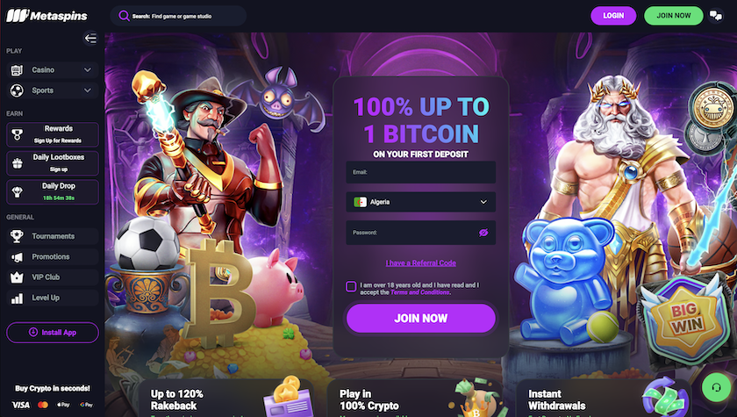Open VIP Club in the sidebar
This screenshot has width=737, height=417.
(53, 277)
